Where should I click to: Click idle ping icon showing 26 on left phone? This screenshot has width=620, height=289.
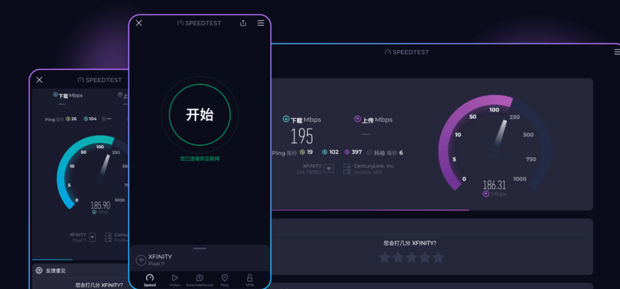click(x=68, y=119)
